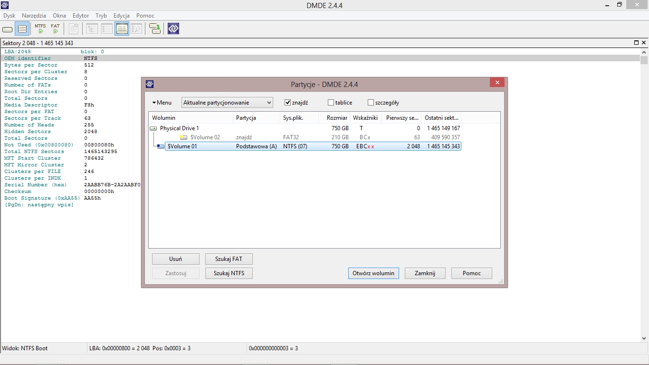Click the directory tree view toolbar icon
Viewport: 649px width, 365px height.
[x=92, y=29]
